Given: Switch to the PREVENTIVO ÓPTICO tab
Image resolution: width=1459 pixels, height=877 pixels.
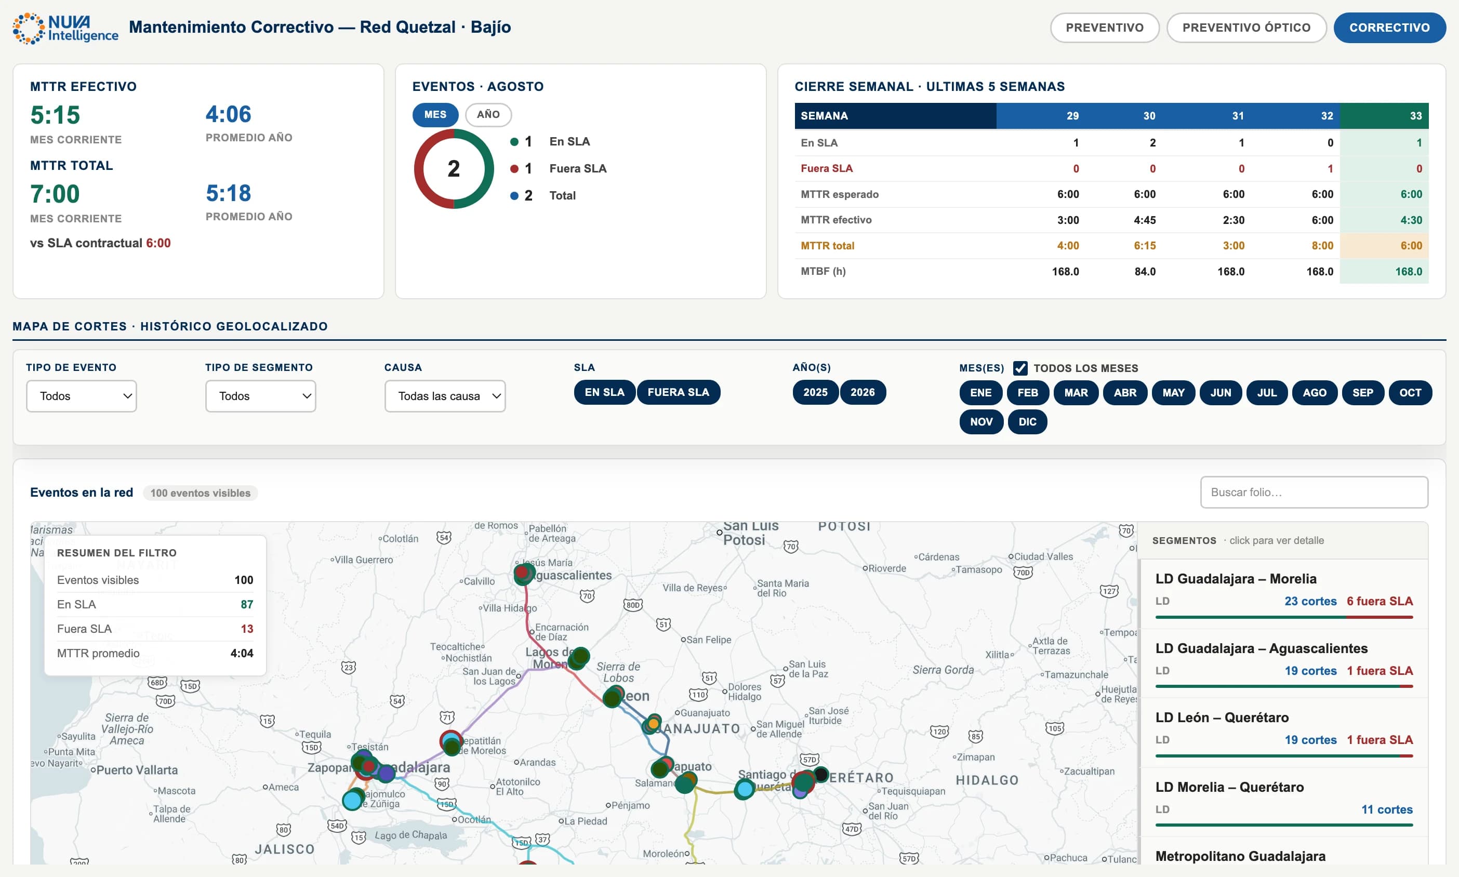Looking at the screenshot, I should [1245, 28].
